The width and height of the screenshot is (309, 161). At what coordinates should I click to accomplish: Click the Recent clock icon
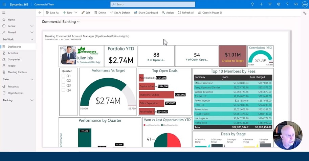pos(4,26)
